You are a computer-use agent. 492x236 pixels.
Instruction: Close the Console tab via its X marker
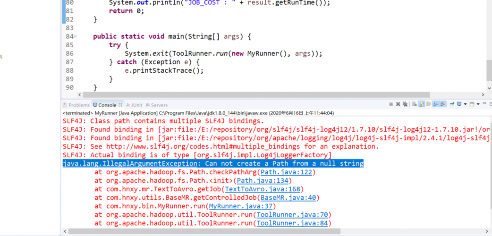click(x=120, y=105)
